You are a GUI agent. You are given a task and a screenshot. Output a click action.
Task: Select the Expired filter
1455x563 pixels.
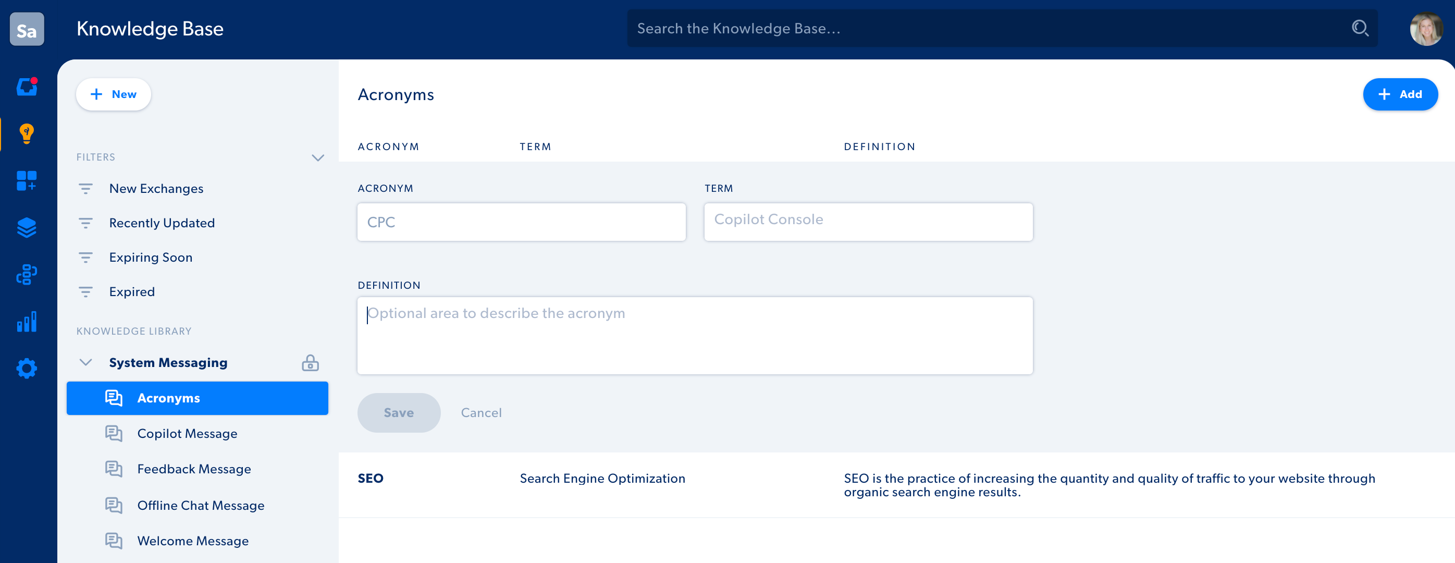132,292
